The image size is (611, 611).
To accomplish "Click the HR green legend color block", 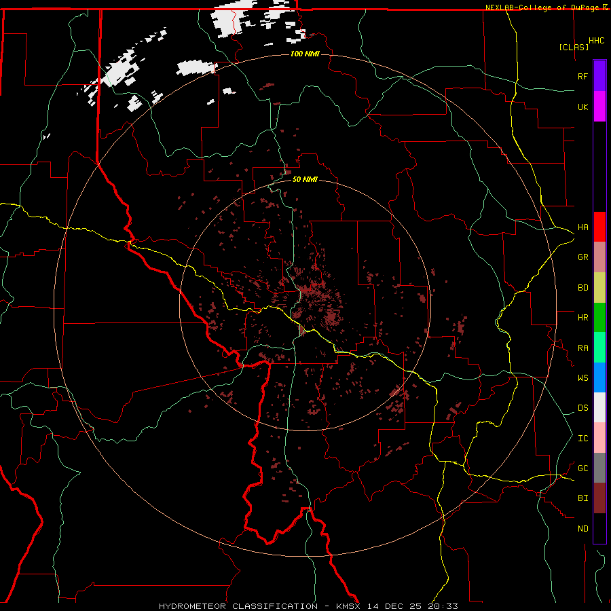I will 599,318.
